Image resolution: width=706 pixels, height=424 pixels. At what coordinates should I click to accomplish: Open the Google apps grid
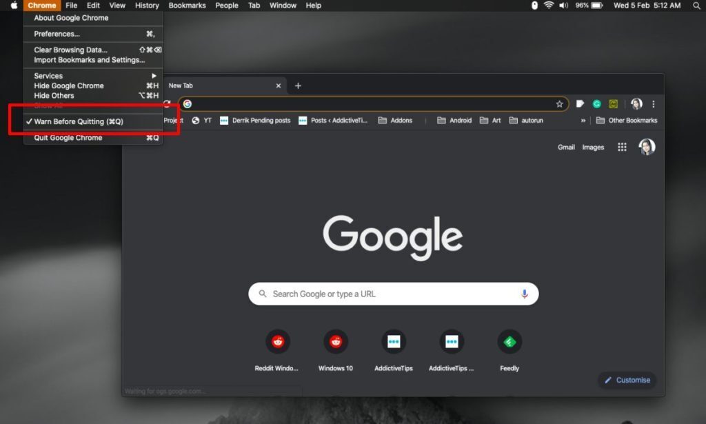pos(621,147)
